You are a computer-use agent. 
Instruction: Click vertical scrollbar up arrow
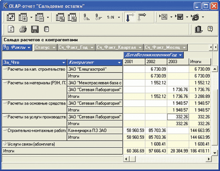pos(215,69)
